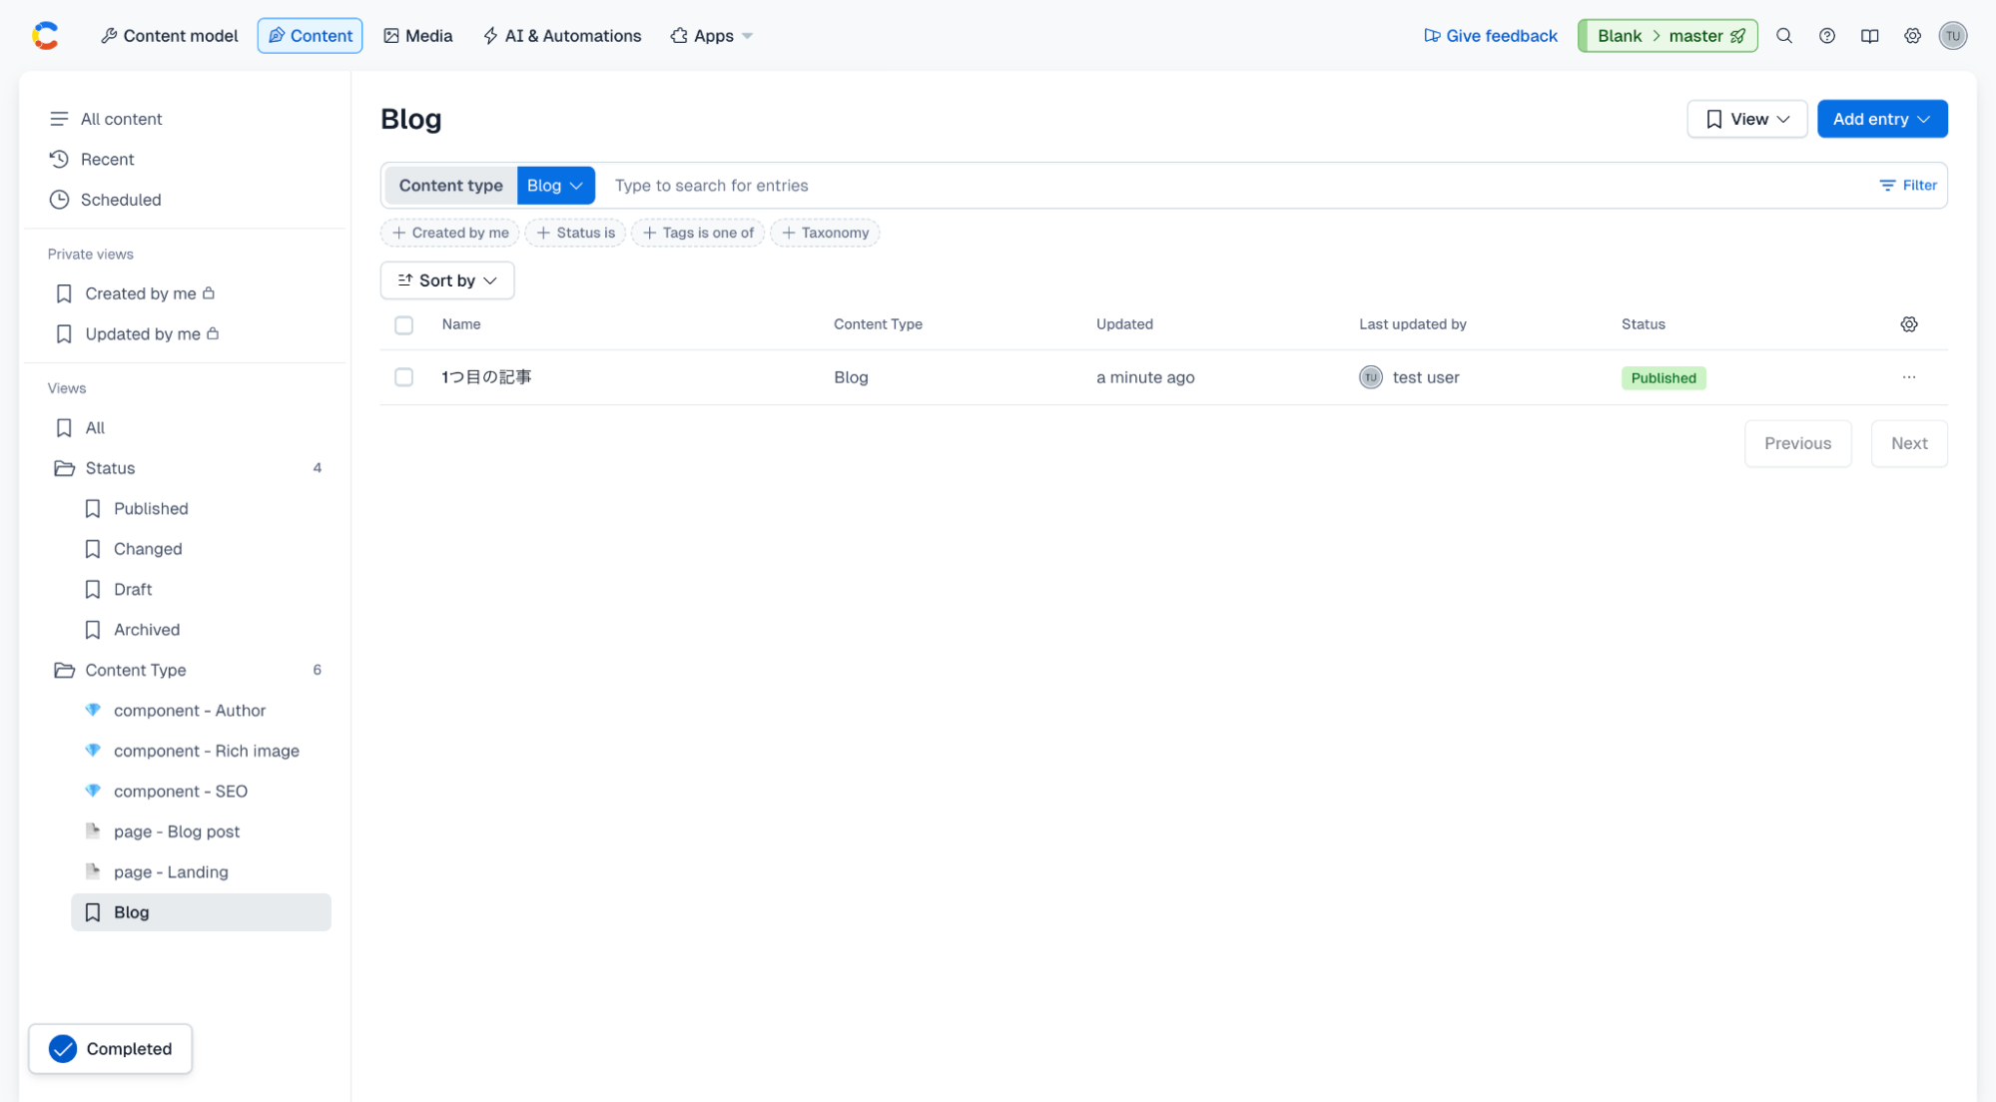Click the Filter button
The height and width of the screenshot is (1102, 1996).
pos(1907,186)
